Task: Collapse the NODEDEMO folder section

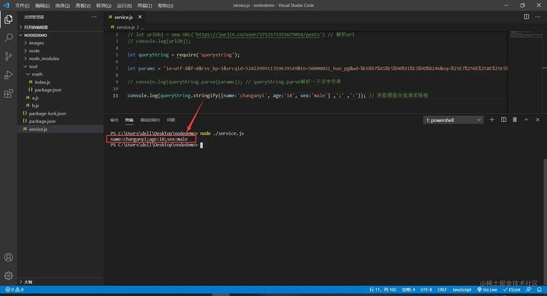Action: pos(60,35)
